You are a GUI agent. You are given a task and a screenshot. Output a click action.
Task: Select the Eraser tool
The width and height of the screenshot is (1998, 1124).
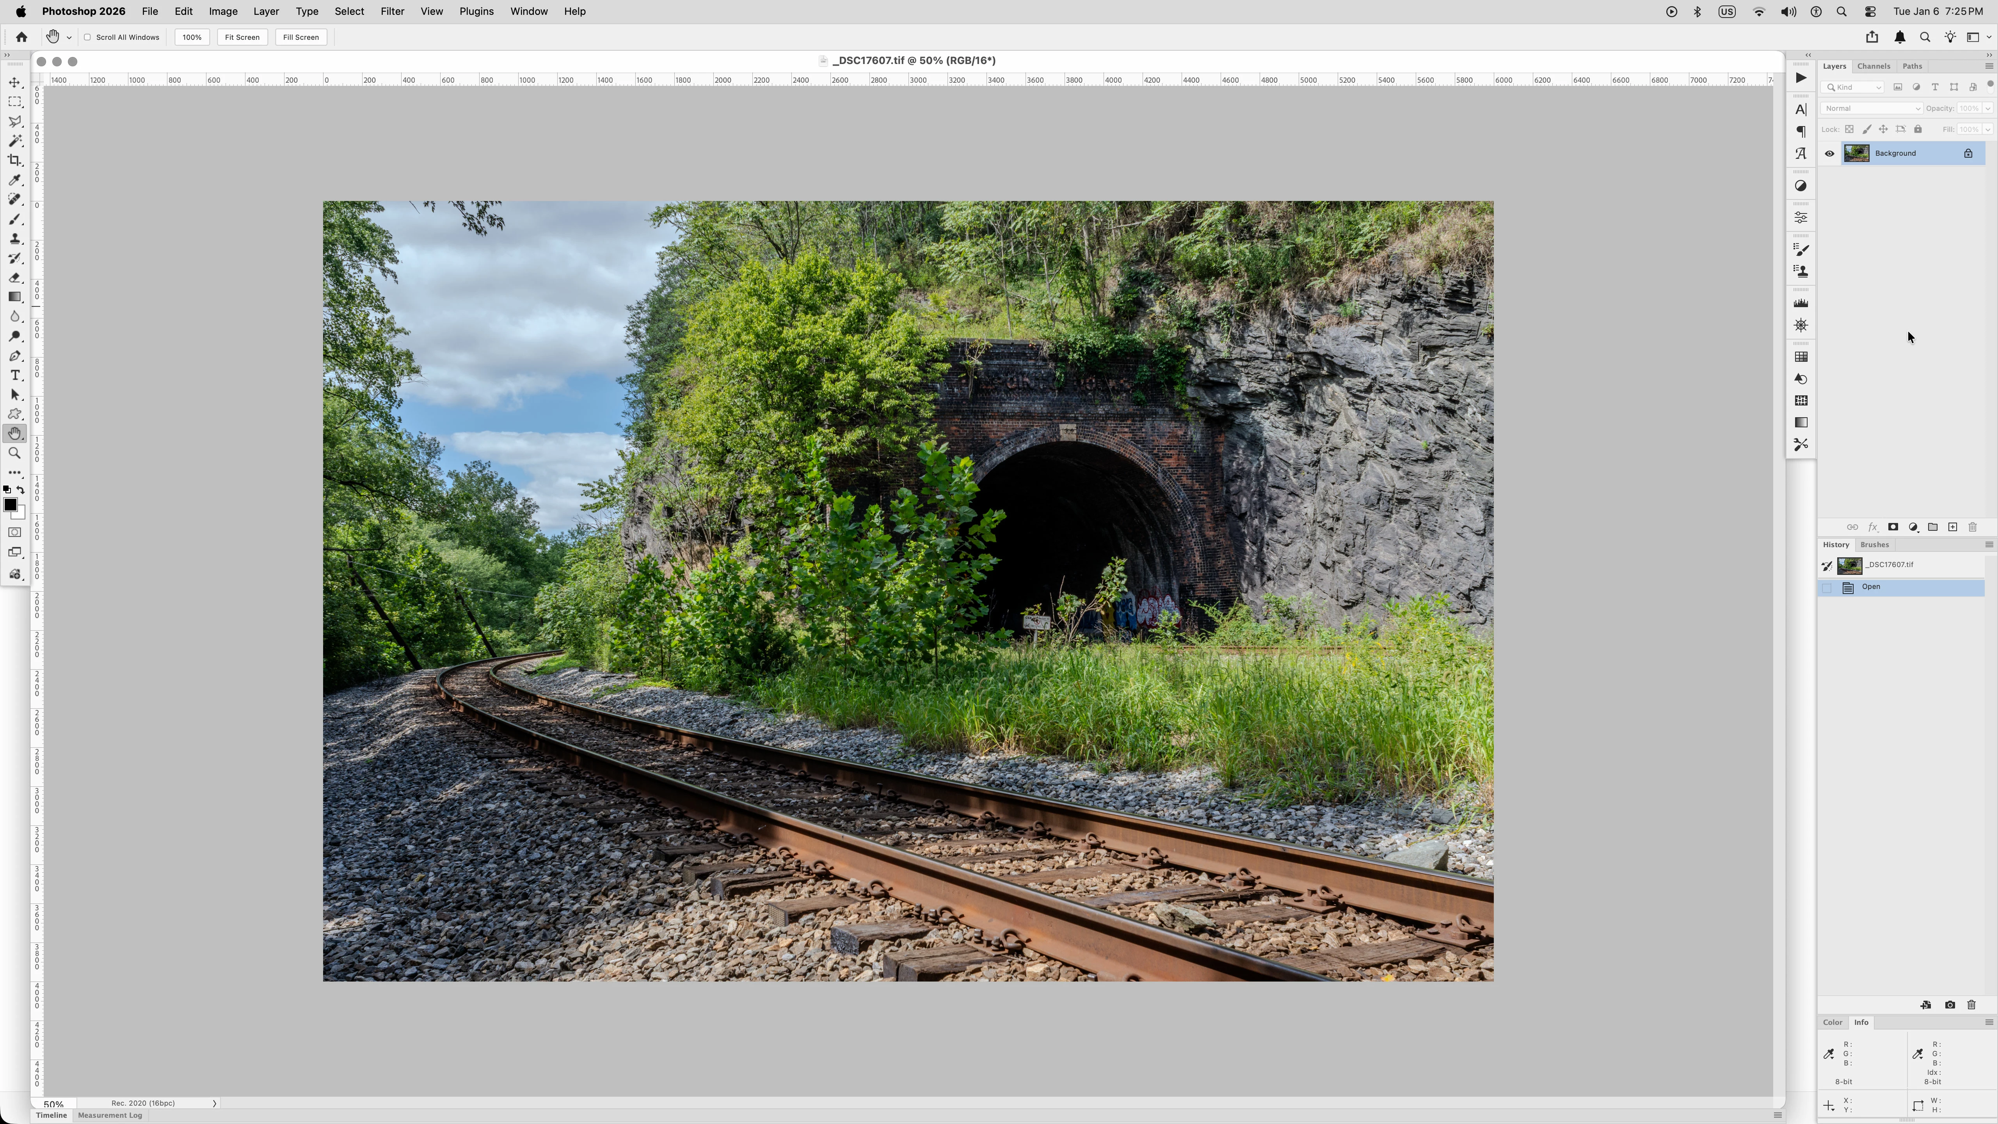[15, 278]
